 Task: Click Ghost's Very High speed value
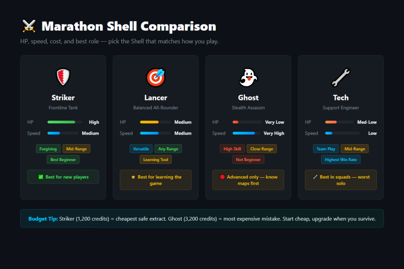pos(274,133)
